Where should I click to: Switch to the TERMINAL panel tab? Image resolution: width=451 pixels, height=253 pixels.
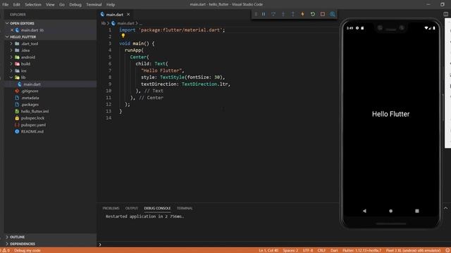coord(185,208)
